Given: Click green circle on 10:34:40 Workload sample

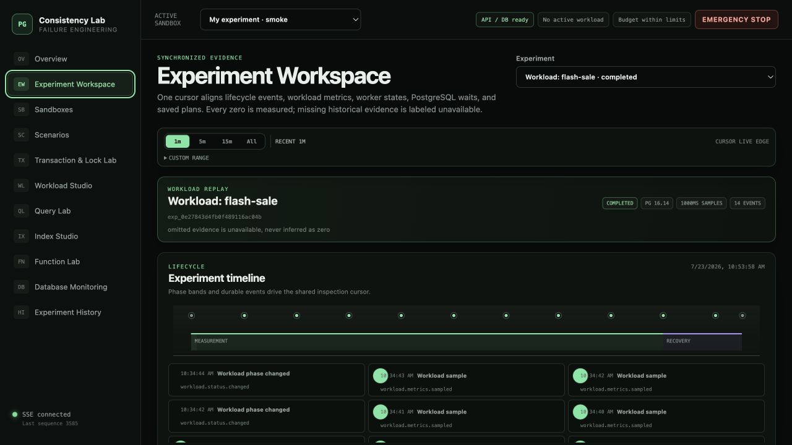Looking at the screenshot, I should coord(580,412).
